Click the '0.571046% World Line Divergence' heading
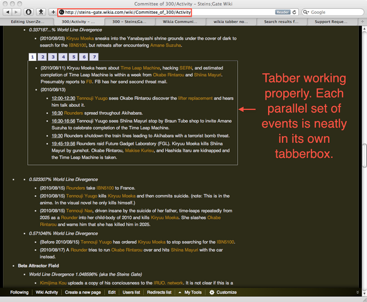The height and width of the screenshot is (302, 367). (x=64, y=233)
